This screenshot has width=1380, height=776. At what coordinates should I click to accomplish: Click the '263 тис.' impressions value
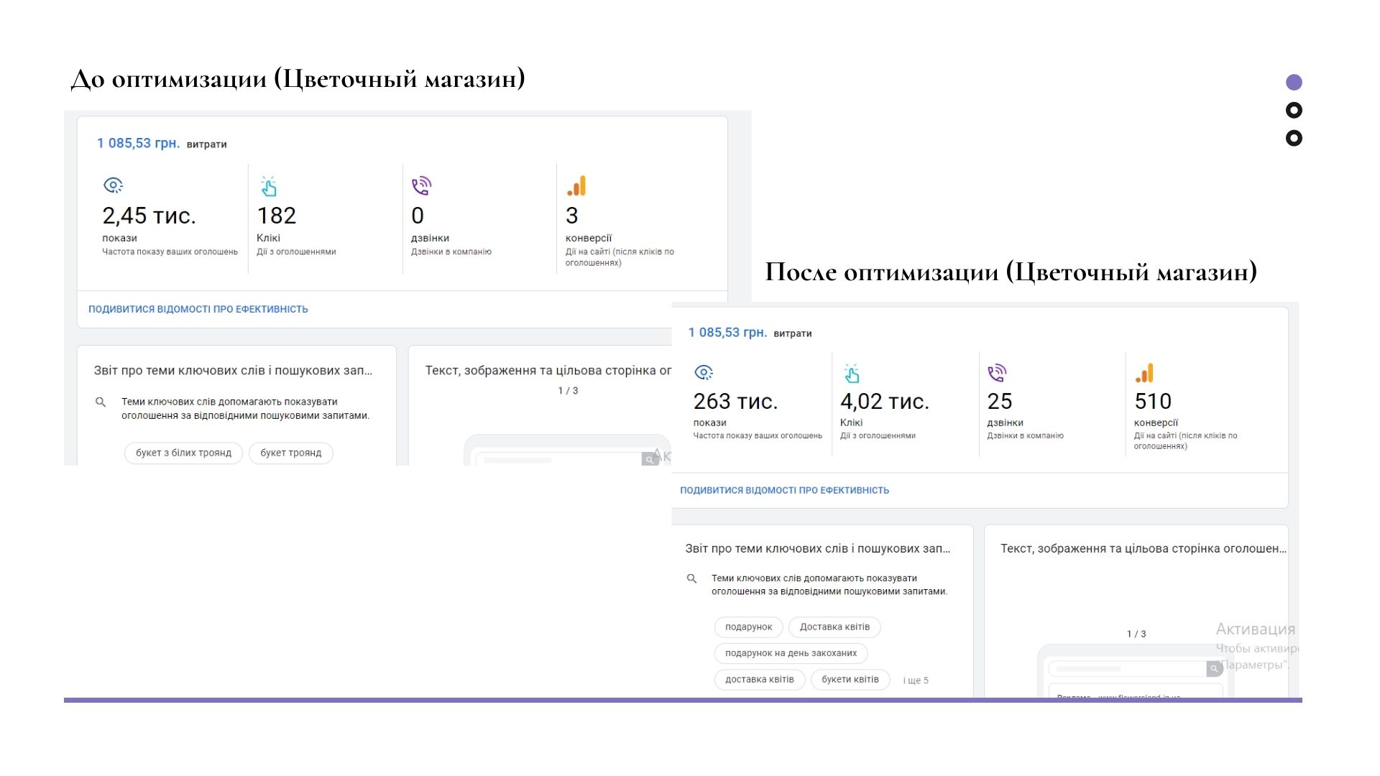[x=735, y=401]
